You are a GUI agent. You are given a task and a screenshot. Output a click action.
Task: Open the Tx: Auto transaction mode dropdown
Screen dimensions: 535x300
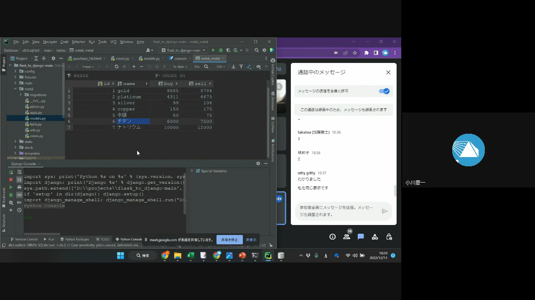click(180, 67)
